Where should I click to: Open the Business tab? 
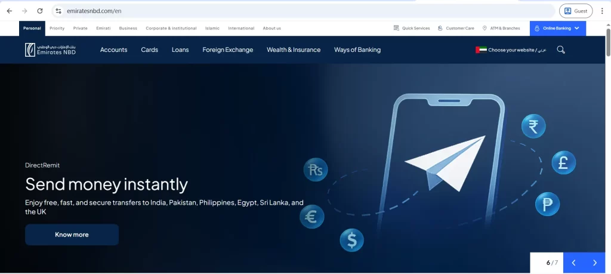128,29
